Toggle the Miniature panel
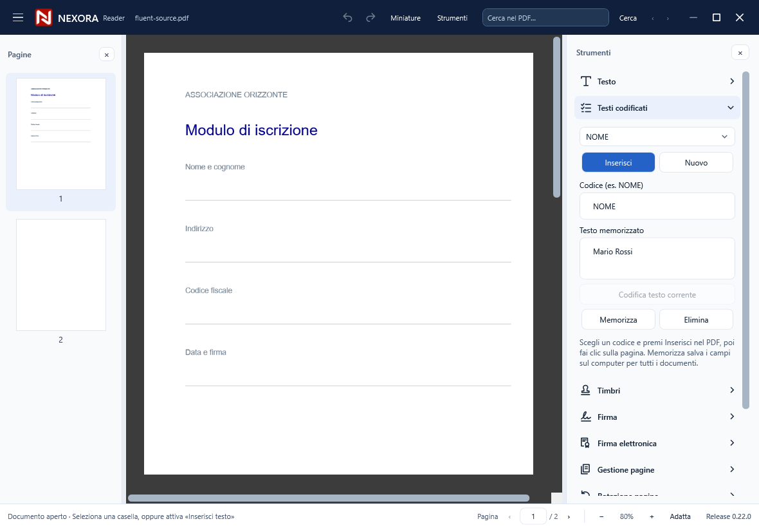The height and width of the screenshot is (528, 759). point(406,18)
